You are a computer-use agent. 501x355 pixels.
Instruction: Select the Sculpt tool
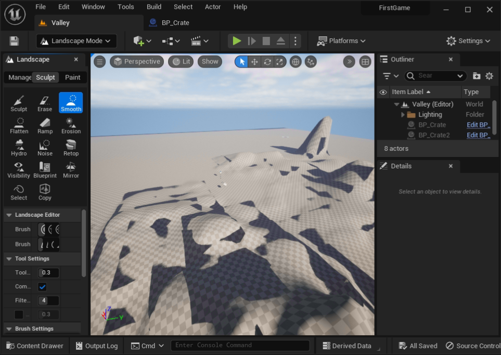(x=19, y=103)
